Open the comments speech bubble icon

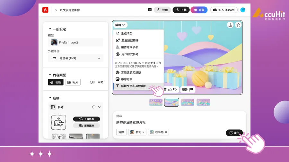150,10
